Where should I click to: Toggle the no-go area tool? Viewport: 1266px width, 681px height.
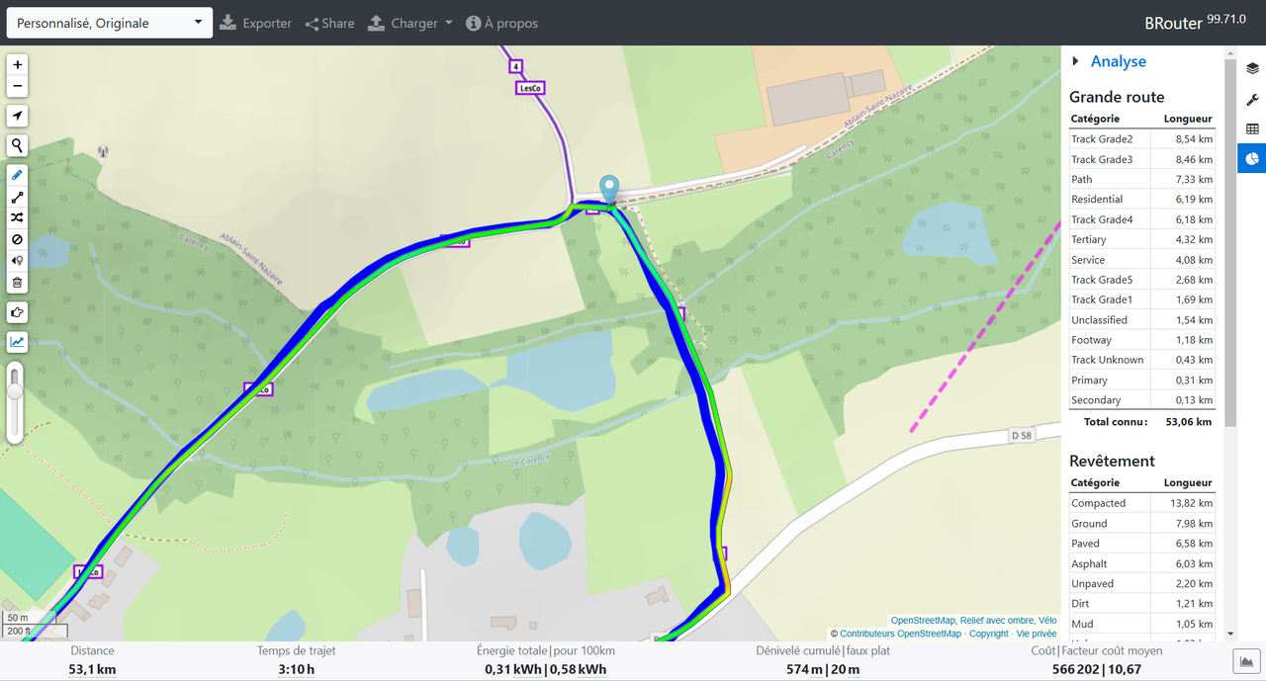click(17, 239)
